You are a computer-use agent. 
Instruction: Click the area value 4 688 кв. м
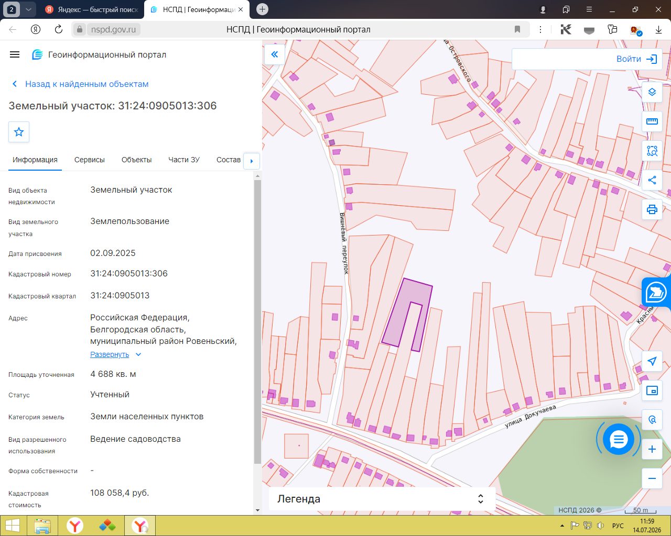coord(113,374)
